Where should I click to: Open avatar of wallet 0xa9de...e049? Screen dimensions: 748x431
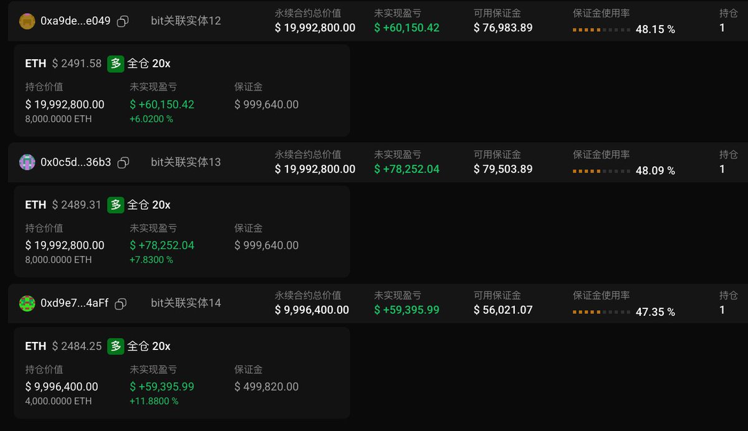(x=27, y=21)
